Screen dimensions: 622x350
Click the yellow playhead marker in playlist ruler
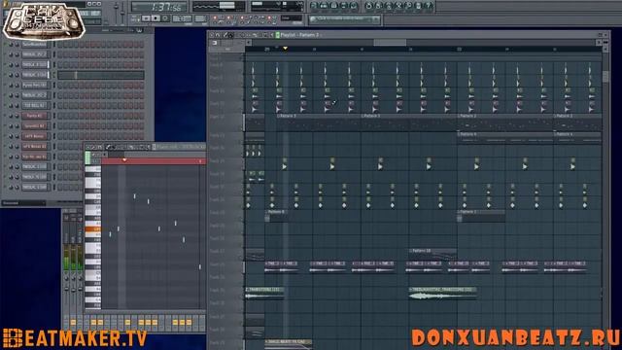coord(285,49)
